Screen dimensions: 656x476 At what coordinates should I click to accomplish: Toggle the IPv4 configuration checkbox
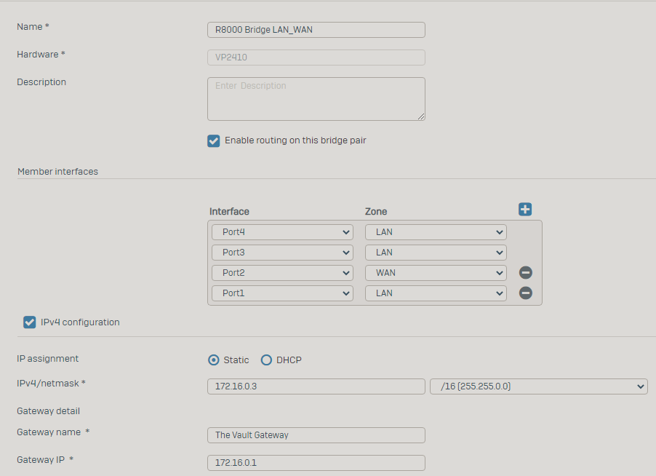pyautogui.click(x=29, y=322)
